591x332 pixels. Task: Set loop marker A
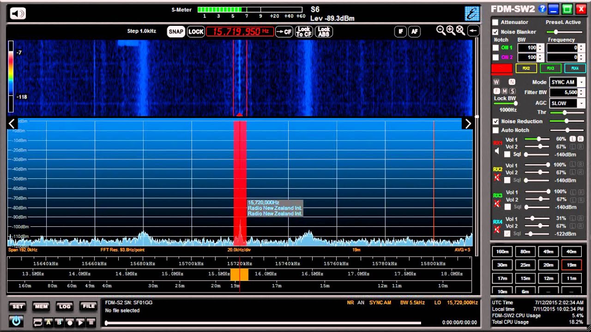pos(48,322)
